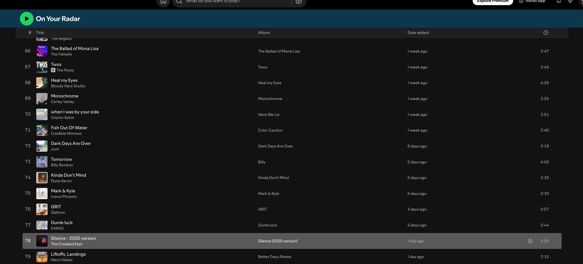
Task: Open the notifications bell
Action: pos(559,2)
